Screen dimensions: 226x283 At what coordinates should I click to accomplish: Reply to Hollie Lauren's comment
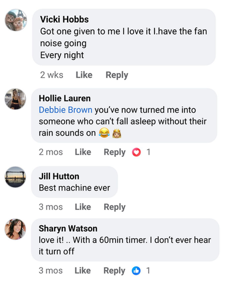[115, 152]
